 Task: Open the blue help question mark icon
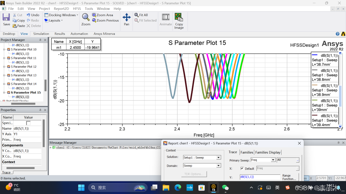point(338,34)
